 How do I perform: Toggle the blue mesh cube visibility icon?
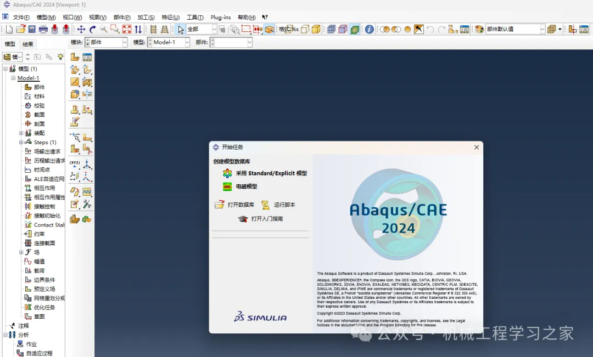point(331,29)
